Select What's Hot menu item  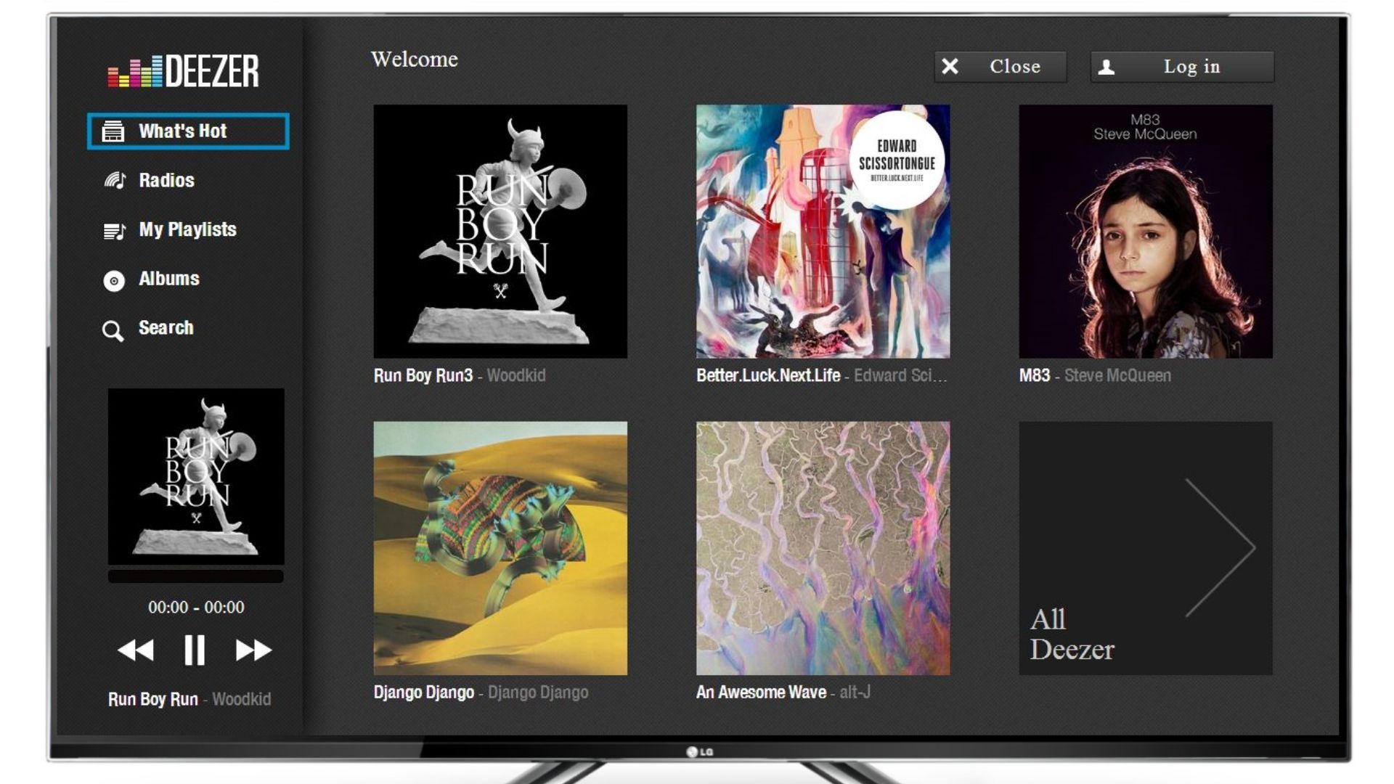click(189, 130)
